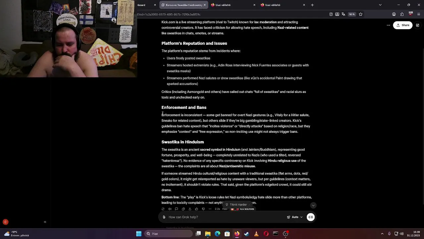Click the Enforcement and Bans heading
This screenshot has height=239, width=424.
click(184, 108)
